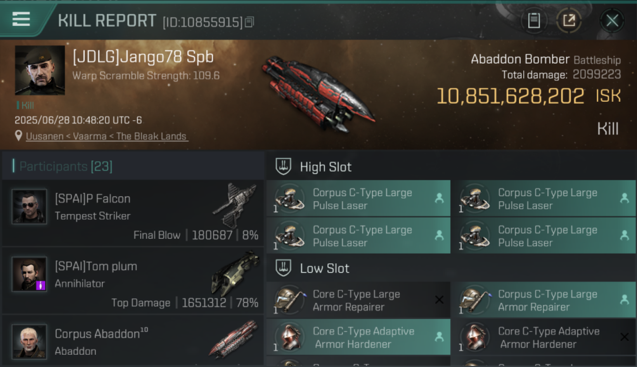The image size is (637, 367).
Task: Select P Falcon participant entry
Action: 132,213
